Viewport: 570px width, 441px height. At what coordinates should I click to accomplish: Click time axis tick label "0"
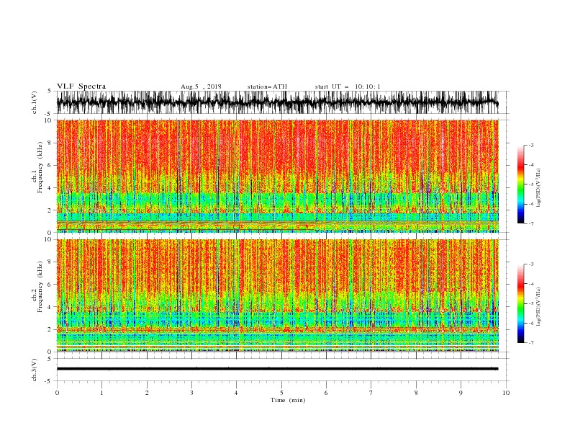[x=57, y=393]
